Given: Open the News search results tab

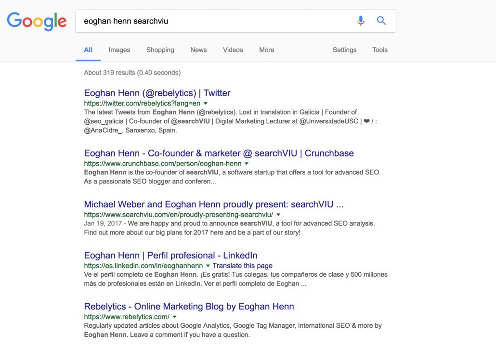Looking at the screenshot, I should [198, 50].
